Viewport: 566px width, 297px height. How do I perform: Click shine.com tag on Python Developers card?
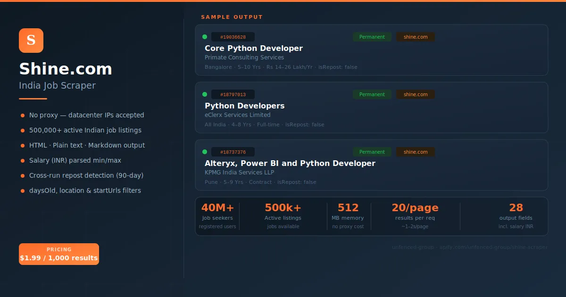416,94
